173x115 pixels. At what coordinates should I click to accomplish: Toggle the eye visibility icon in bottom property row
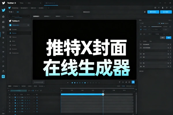pos(141,66)
